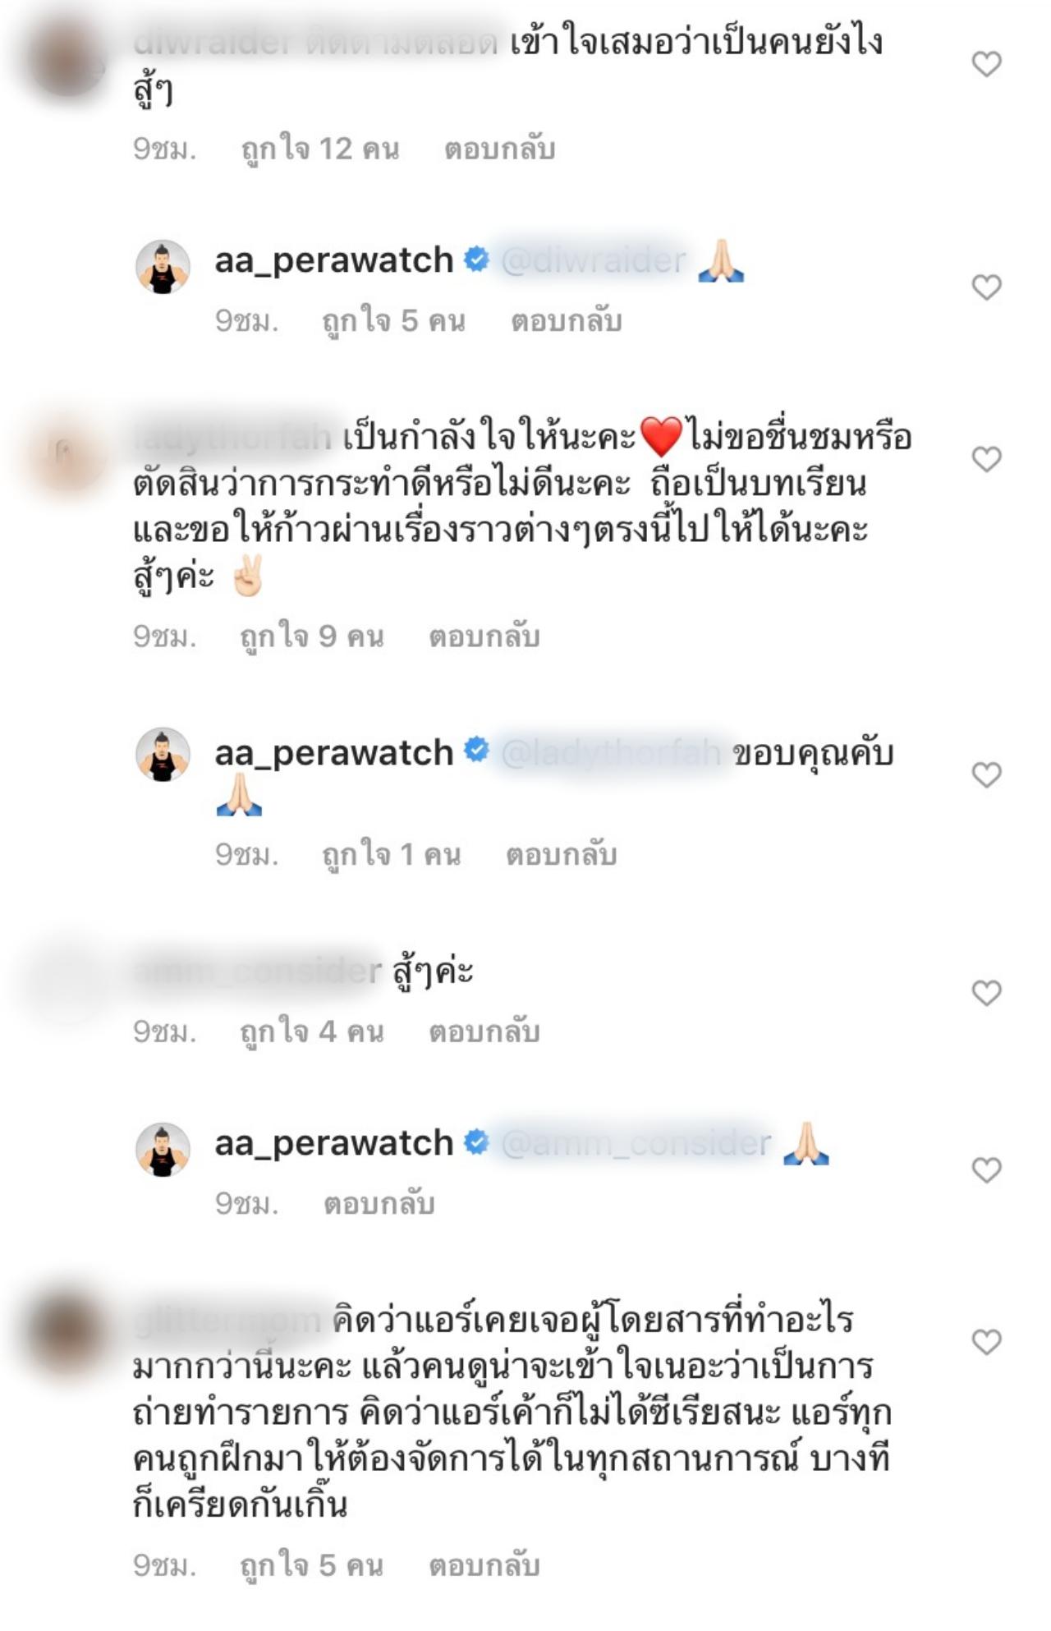This screenshot has width=1051, height=1631.
Task: Like aa_perawatch's first praying-hands reply
Action: coord(986,287)
